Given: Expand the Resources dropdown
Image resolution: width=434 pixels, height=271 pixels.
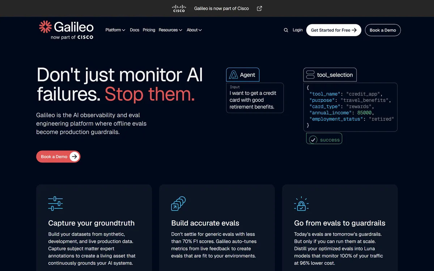Looking at the screenshot, I should point(170,30).
